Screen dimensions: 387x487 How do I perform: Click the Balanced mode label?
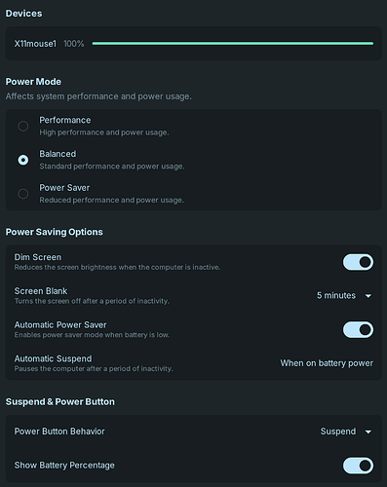pos(58,154)
